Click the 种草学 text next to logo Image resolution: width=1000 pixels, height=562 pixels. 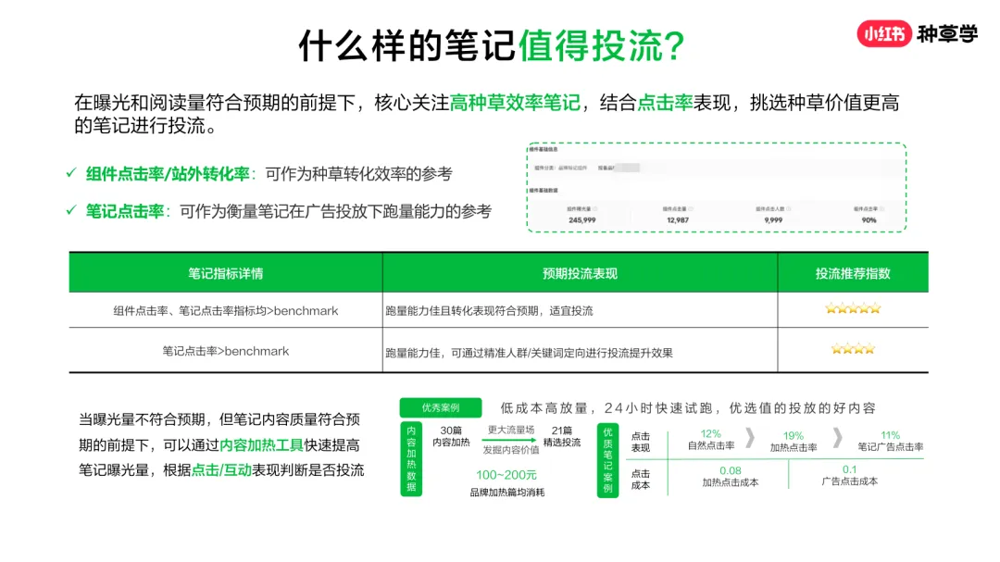pos(947,34)
